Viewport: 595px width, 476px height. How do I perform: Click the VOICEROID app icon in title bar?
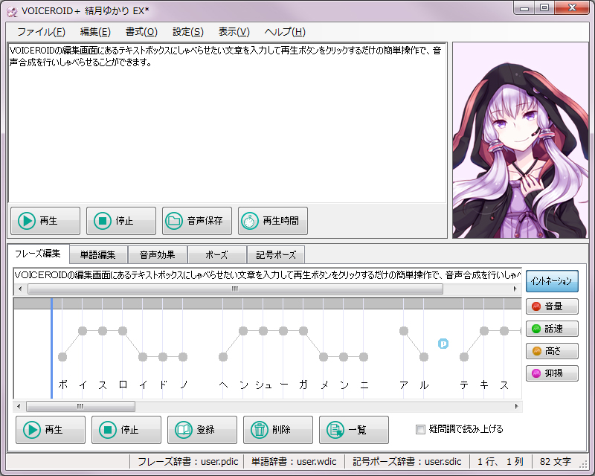[12, 11]
